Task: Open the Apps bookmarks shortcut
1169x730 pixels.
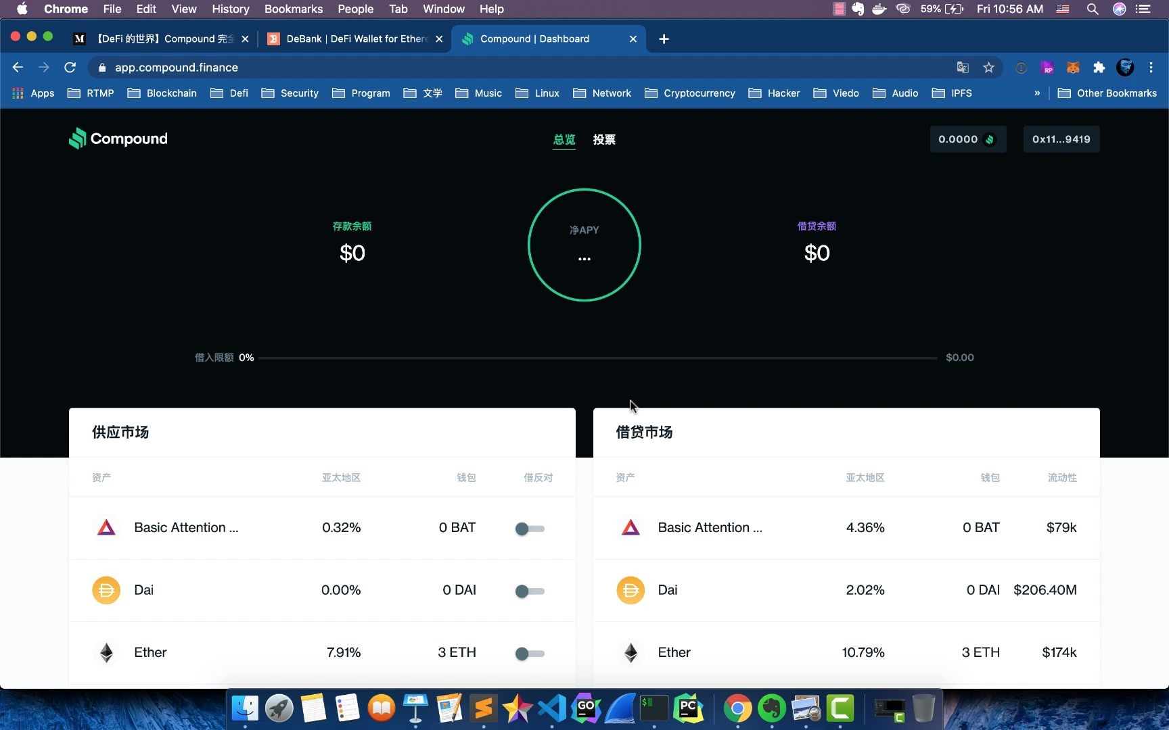Action: [x=33, y=93]
